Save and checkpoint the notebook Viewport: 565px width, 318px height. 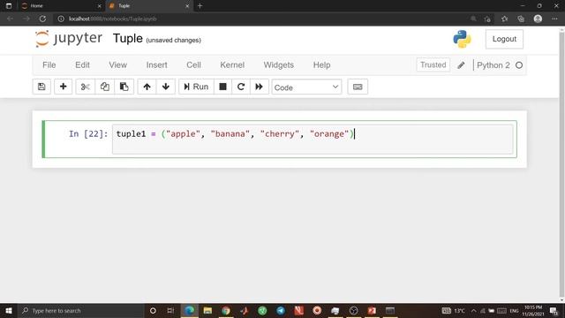(41, 87)
